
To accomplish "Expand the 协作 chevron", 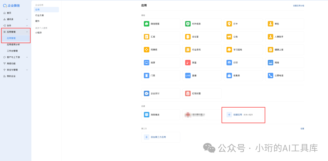I will coord(27,25).
